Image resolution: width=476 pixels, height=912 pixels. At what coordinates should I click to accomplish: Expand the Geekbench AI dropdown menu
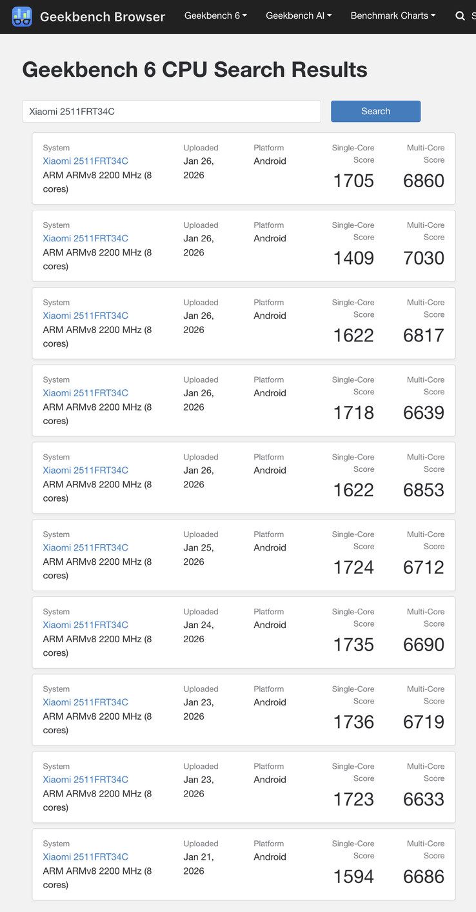tap(298, 15)
